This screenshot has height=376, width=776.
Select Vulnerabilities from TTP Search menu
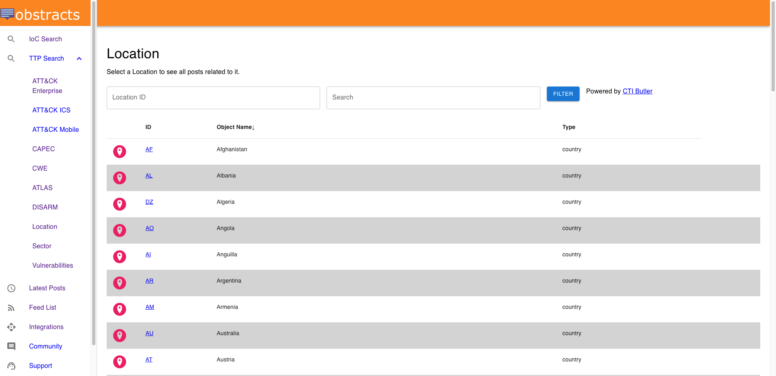pos(53,266)
